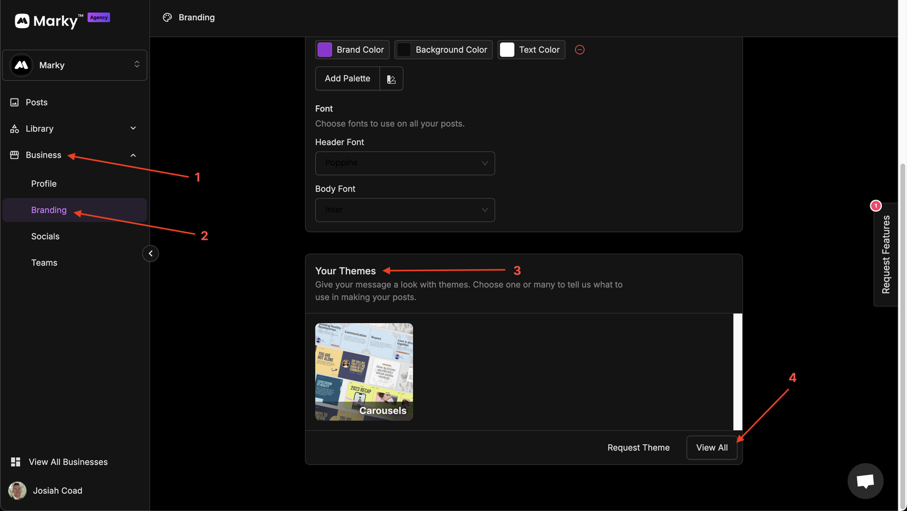Image resolution: width=907 pixels, height=511 pixels.
Task: Go to the Profile page
Action: pos(44,184)
